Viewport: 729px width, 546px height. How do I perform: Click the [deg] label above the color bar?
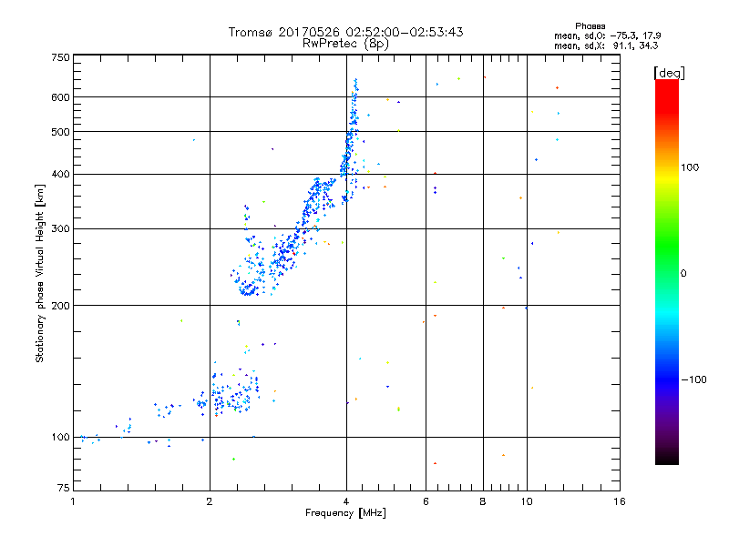click(669, 73)
